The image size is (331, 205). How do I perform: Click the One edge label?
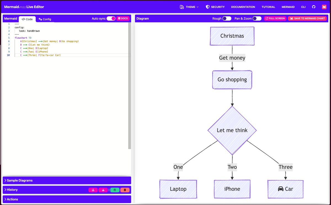point(178,167)
